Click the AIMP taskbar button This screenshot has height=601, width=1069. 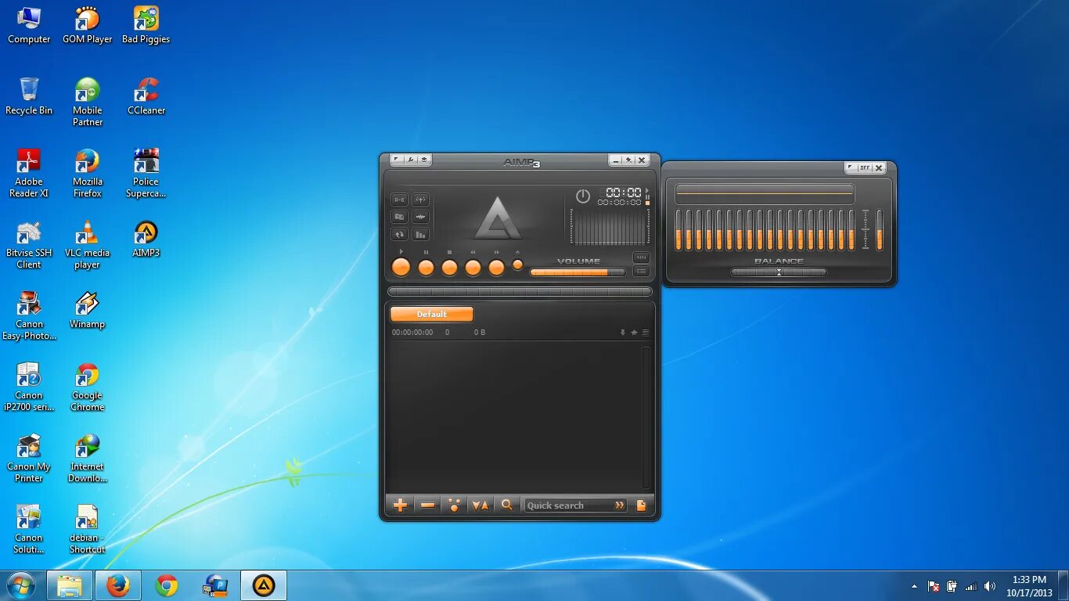click(264, 585)
